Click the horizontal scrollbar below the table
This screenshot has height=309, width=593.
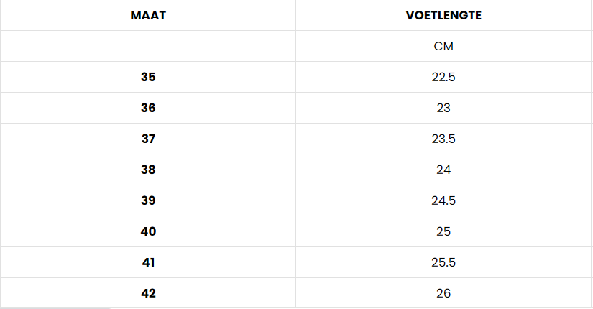coord(55,308)
